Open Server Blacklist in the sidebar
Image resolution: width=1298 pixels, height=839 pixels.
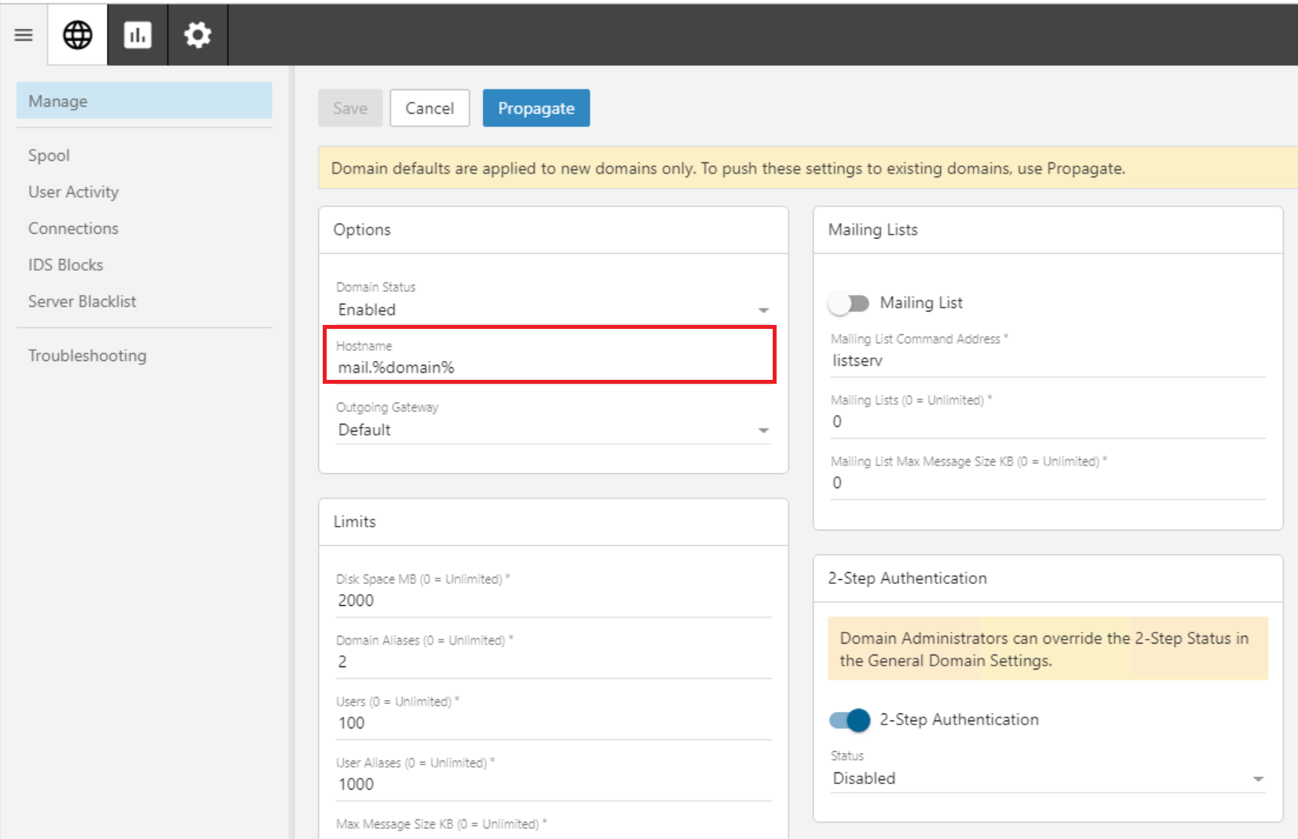[x=82, y=301]
